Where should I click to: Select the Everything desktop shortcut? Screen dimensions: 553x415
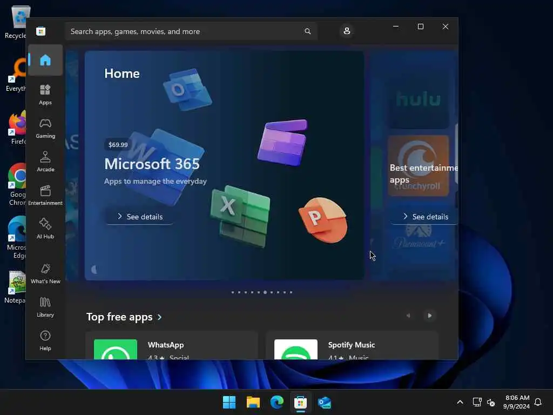[x=16, y=75]
